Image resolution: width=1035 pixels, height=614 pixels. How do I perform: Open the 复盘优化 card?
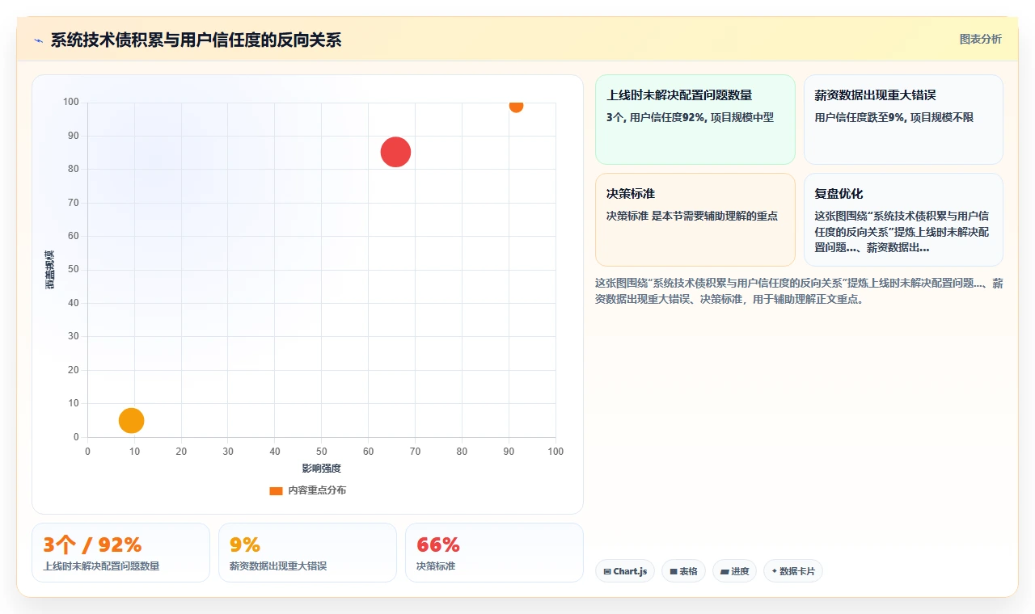click(x=903, y=220)
